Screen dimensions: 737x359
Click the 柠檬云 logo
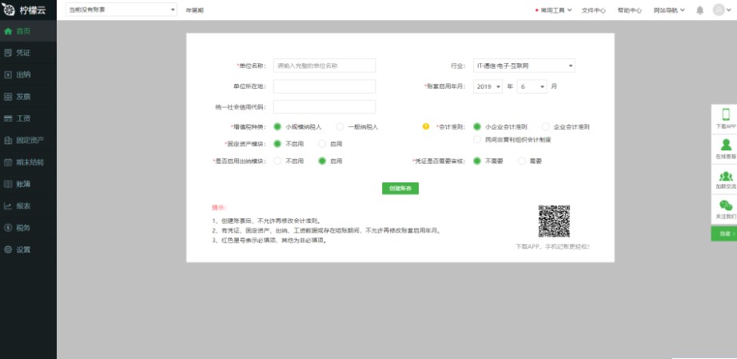coord(28,10)
